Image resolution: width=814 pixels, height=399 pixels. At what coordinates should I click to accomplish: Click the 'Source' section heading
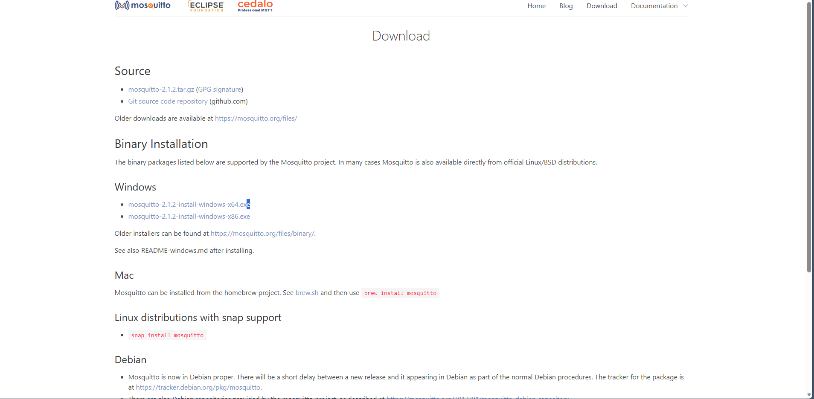[x=132, y=71]
